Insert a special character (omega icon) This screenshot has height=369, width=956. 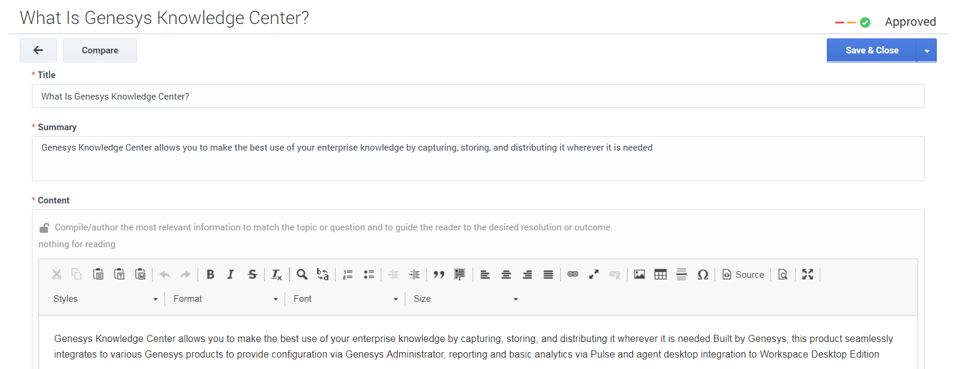click(703, 274)
